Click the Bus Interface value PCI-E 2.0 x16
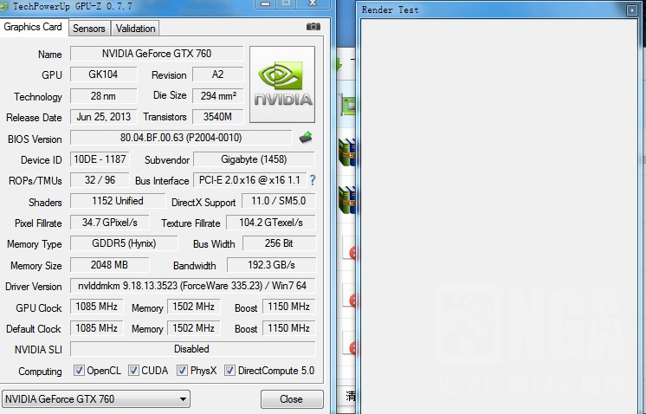Viewport: 646px width, 414px height. pos(249,180)
